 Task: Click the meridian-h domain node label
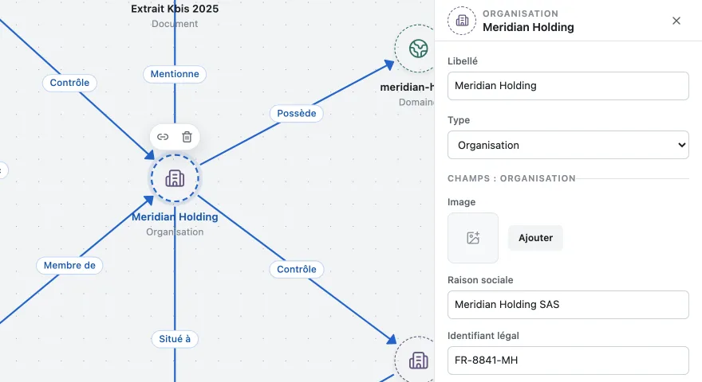[x=407, y=87]
